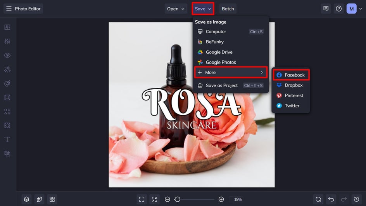Save image to Google Drive

pyautogui.click(x=231, y=52)
